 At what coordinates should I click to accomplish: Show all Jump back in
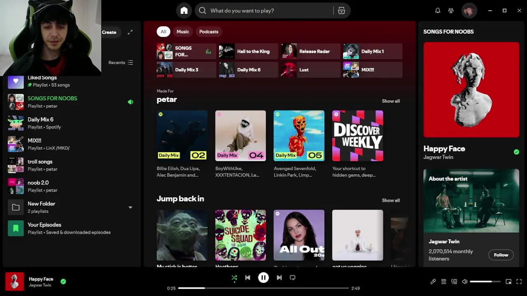[x=391, y=201]
